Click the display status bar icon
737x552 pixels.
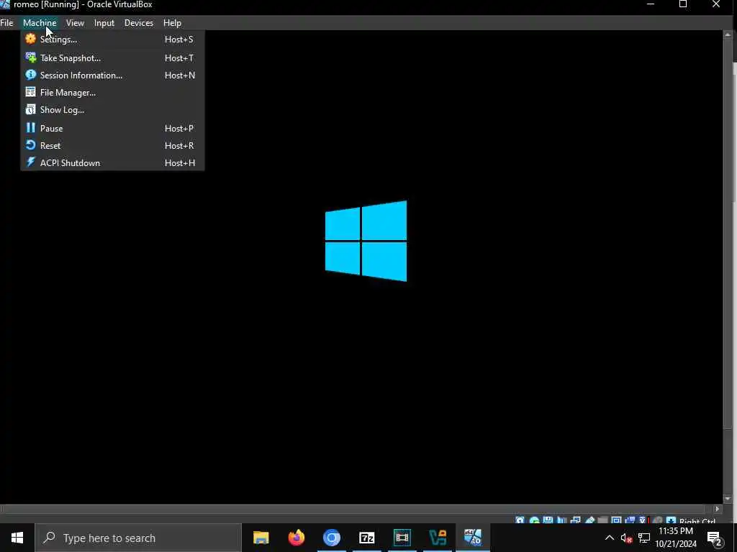[x=616, y=520]
